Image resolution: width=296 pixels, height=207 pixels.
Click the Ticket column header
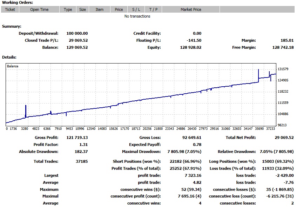(x=10, y=9)
